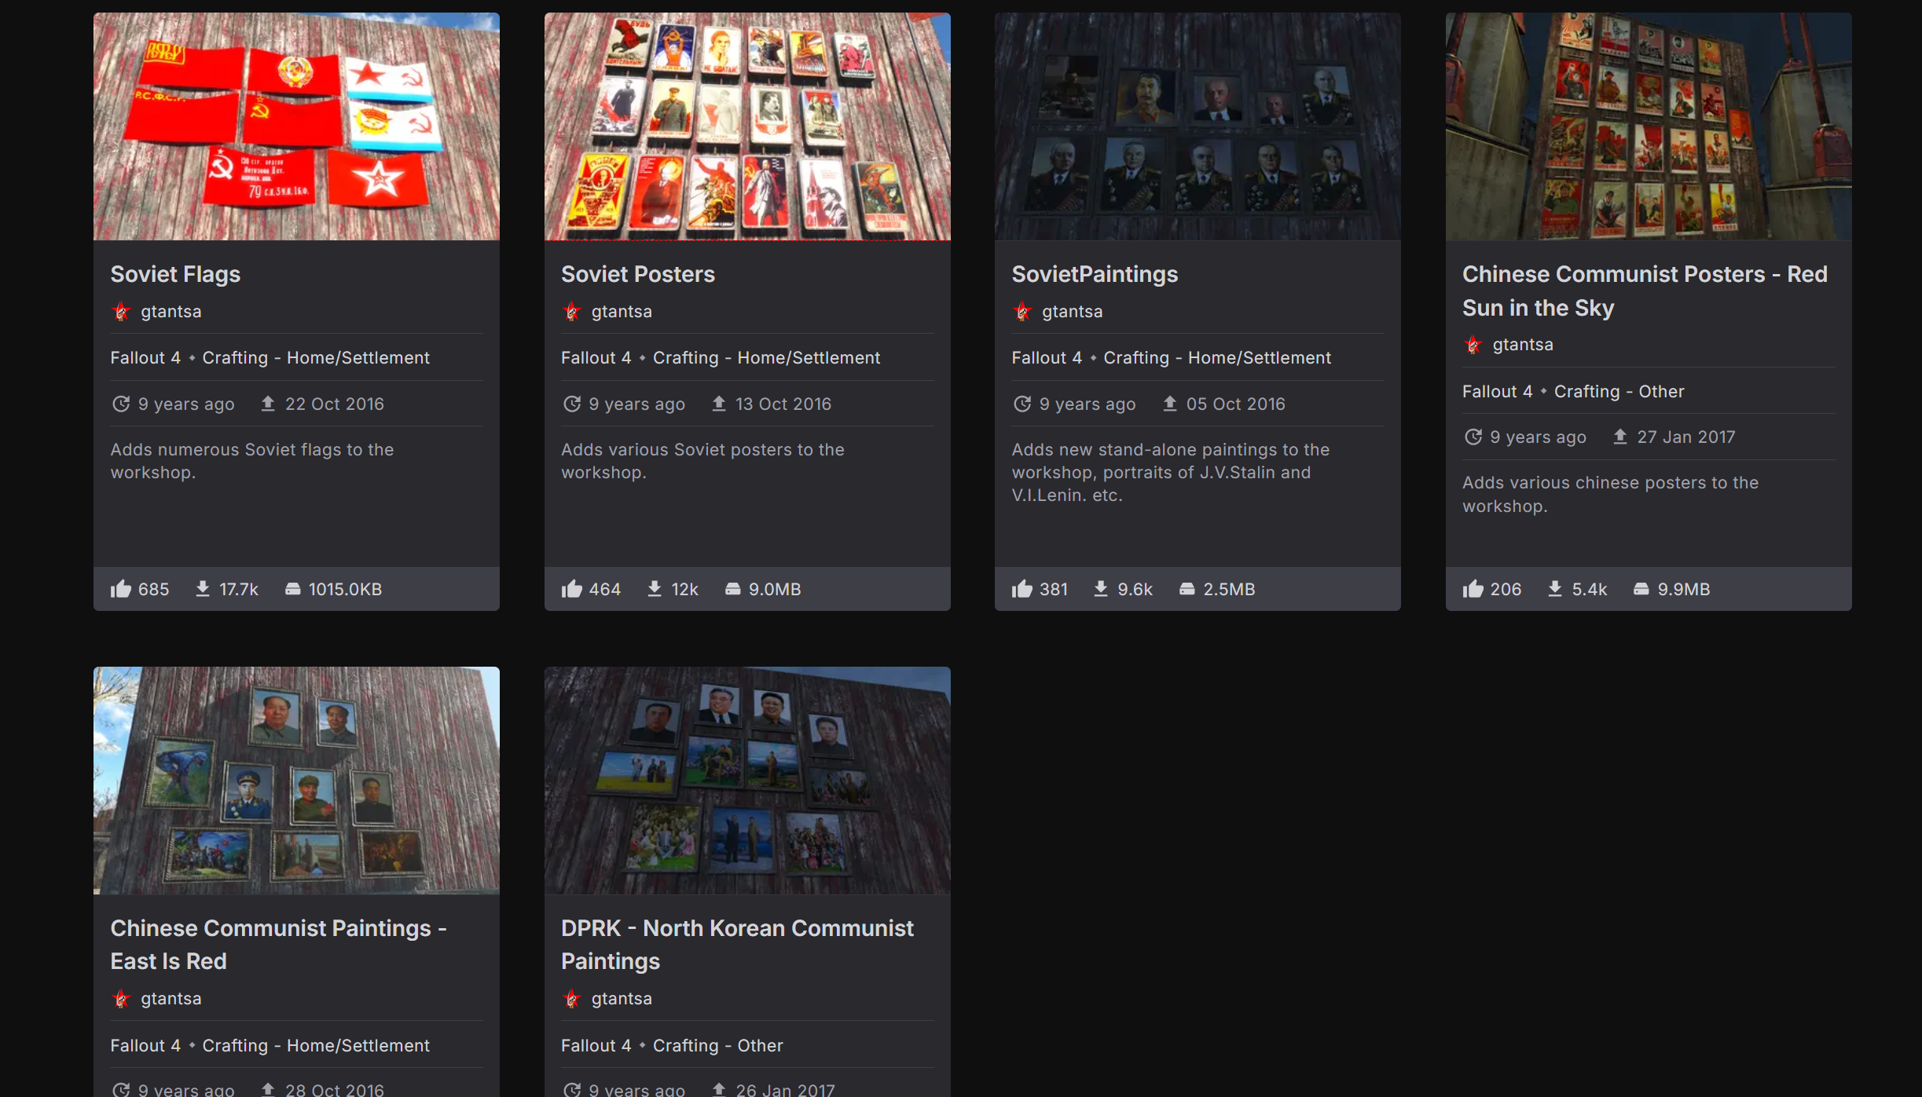This screenshot has width=1922, height=1097.
Task: Open the Soviet Flags mod title
Action: tap(175, 274)
